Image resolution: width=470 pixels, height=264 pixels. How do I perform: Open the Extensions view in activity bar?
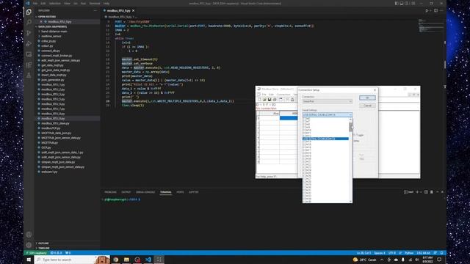[x=29, y=65]
